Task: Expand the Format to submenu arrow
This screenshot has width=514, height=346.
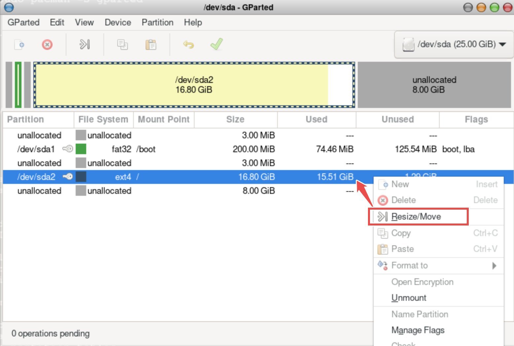Action: [x=494, y=265]
